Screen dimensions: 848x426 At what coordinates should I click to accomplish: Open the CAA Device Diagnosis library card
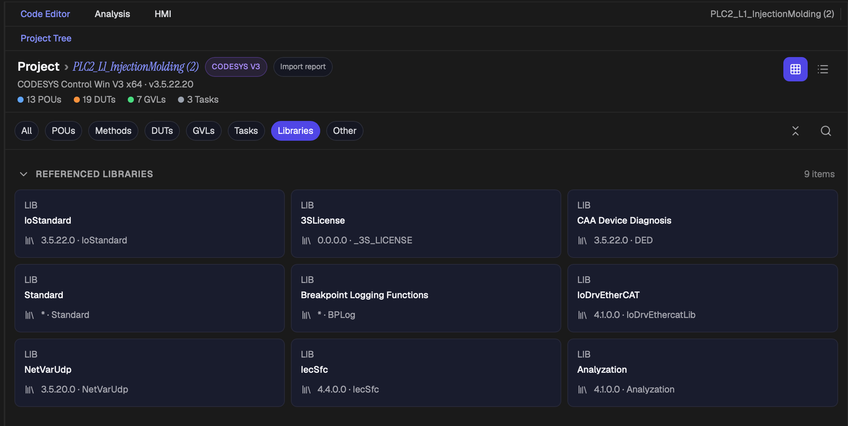point(702,223)
